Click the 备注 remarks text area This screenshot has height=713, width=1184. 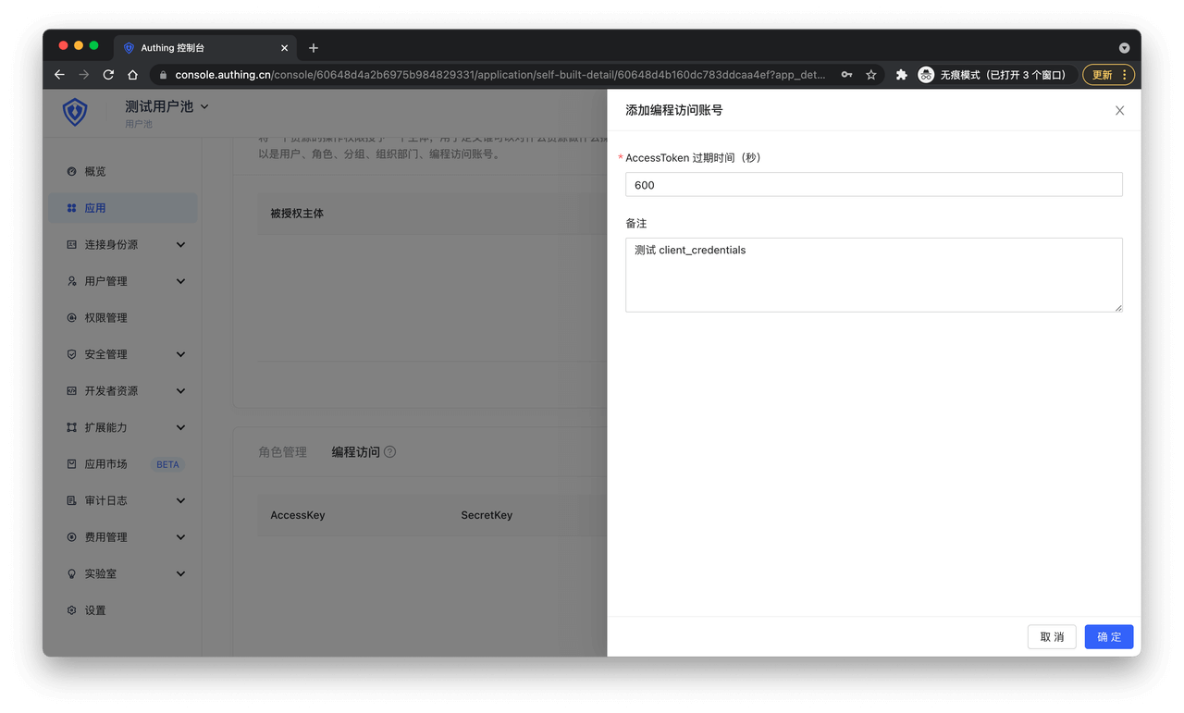(873, 275)
